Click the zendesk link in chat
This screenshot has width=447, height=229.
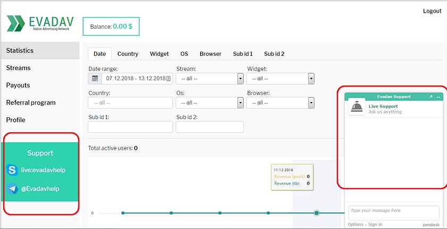[431, 224]
